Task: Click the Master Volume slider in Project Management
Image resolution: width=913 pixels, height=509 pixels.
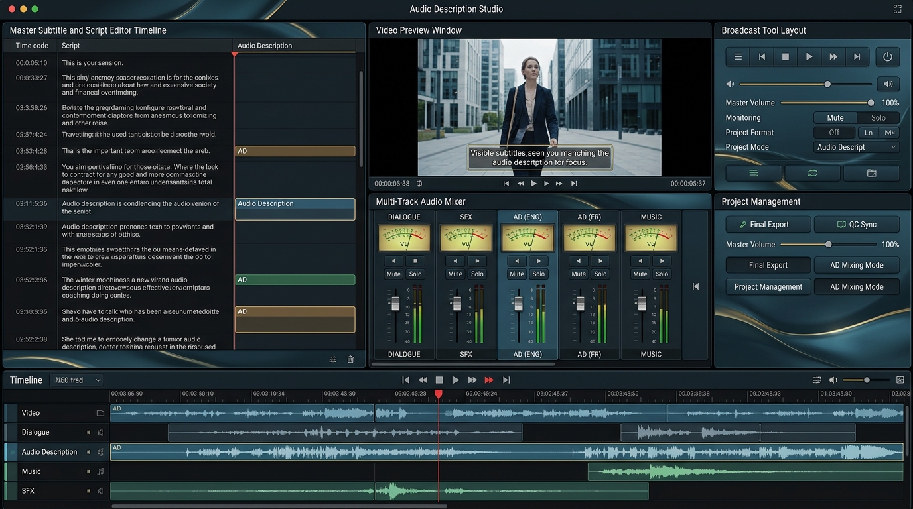Action: click(x=827, y=245)
